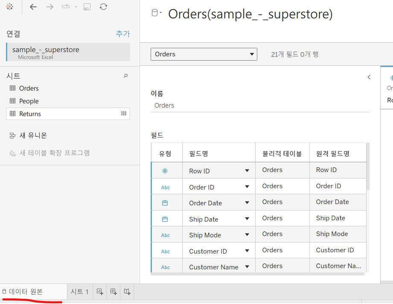The image size is (393, 304).
Task: Click the Customer Na... remote field cell
Action: 338,266
